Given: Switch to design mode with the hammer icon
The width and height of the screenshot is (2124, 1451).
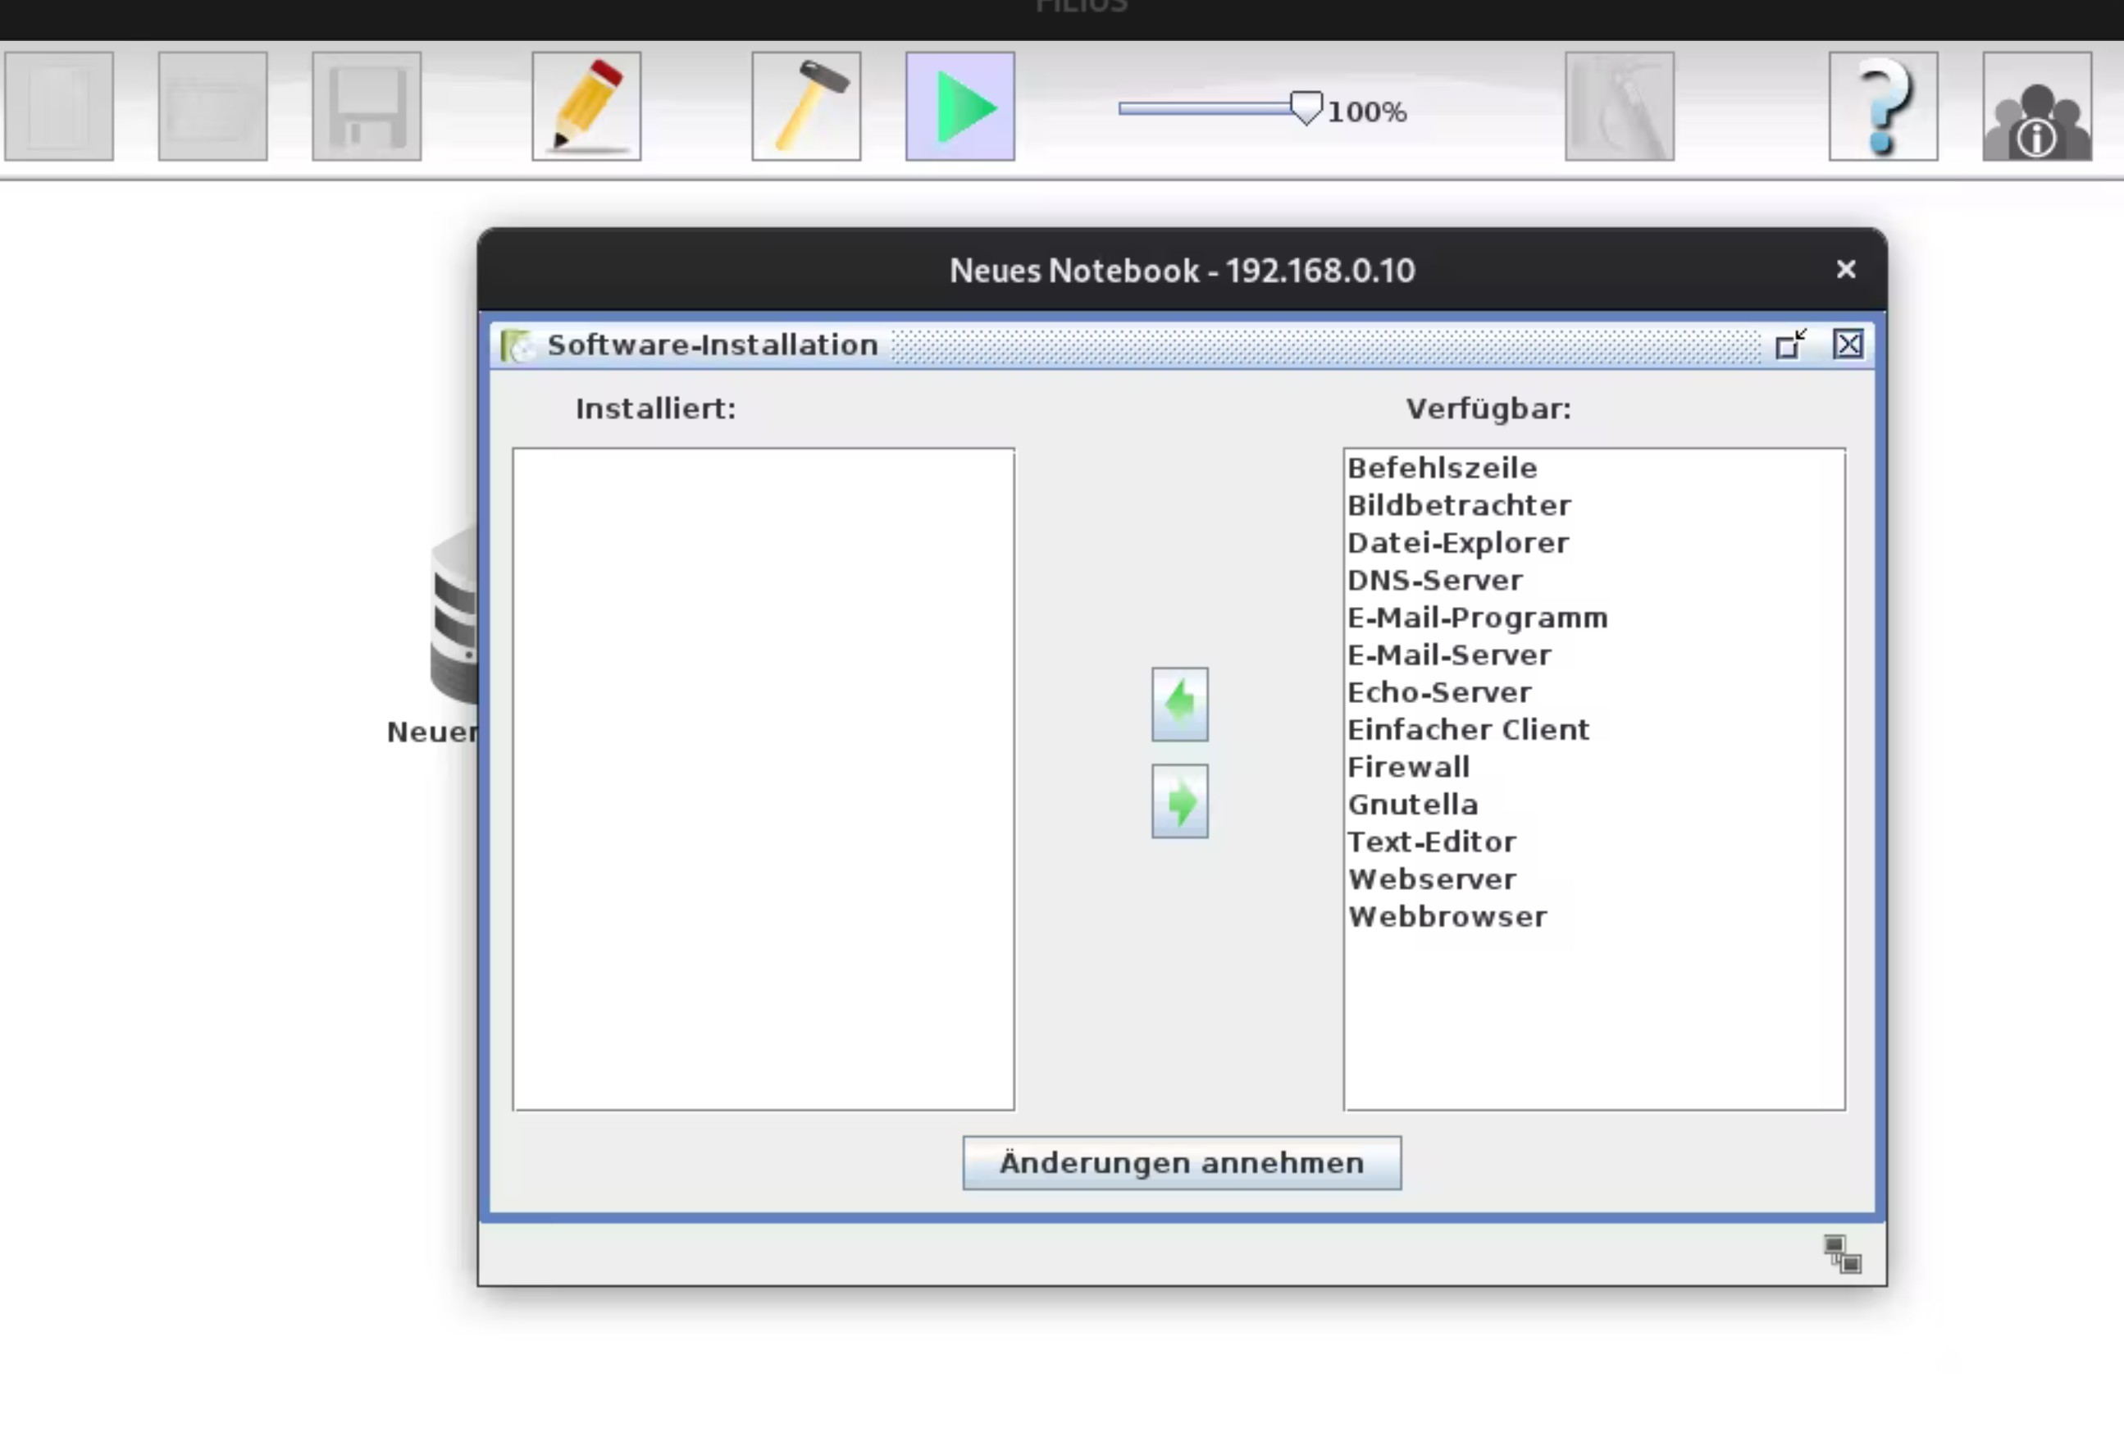Looking at the screenshot, I should (806, 106).
